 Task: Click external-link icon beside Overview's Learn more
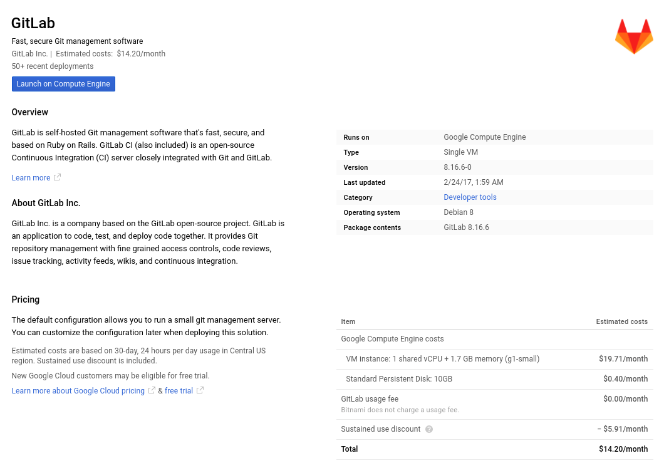tap(57, 177)
